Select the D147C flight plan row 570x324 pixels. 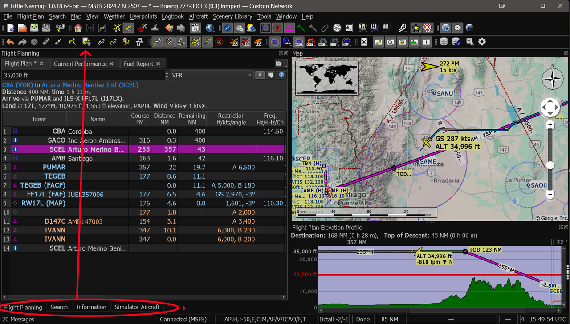(143, 221)
